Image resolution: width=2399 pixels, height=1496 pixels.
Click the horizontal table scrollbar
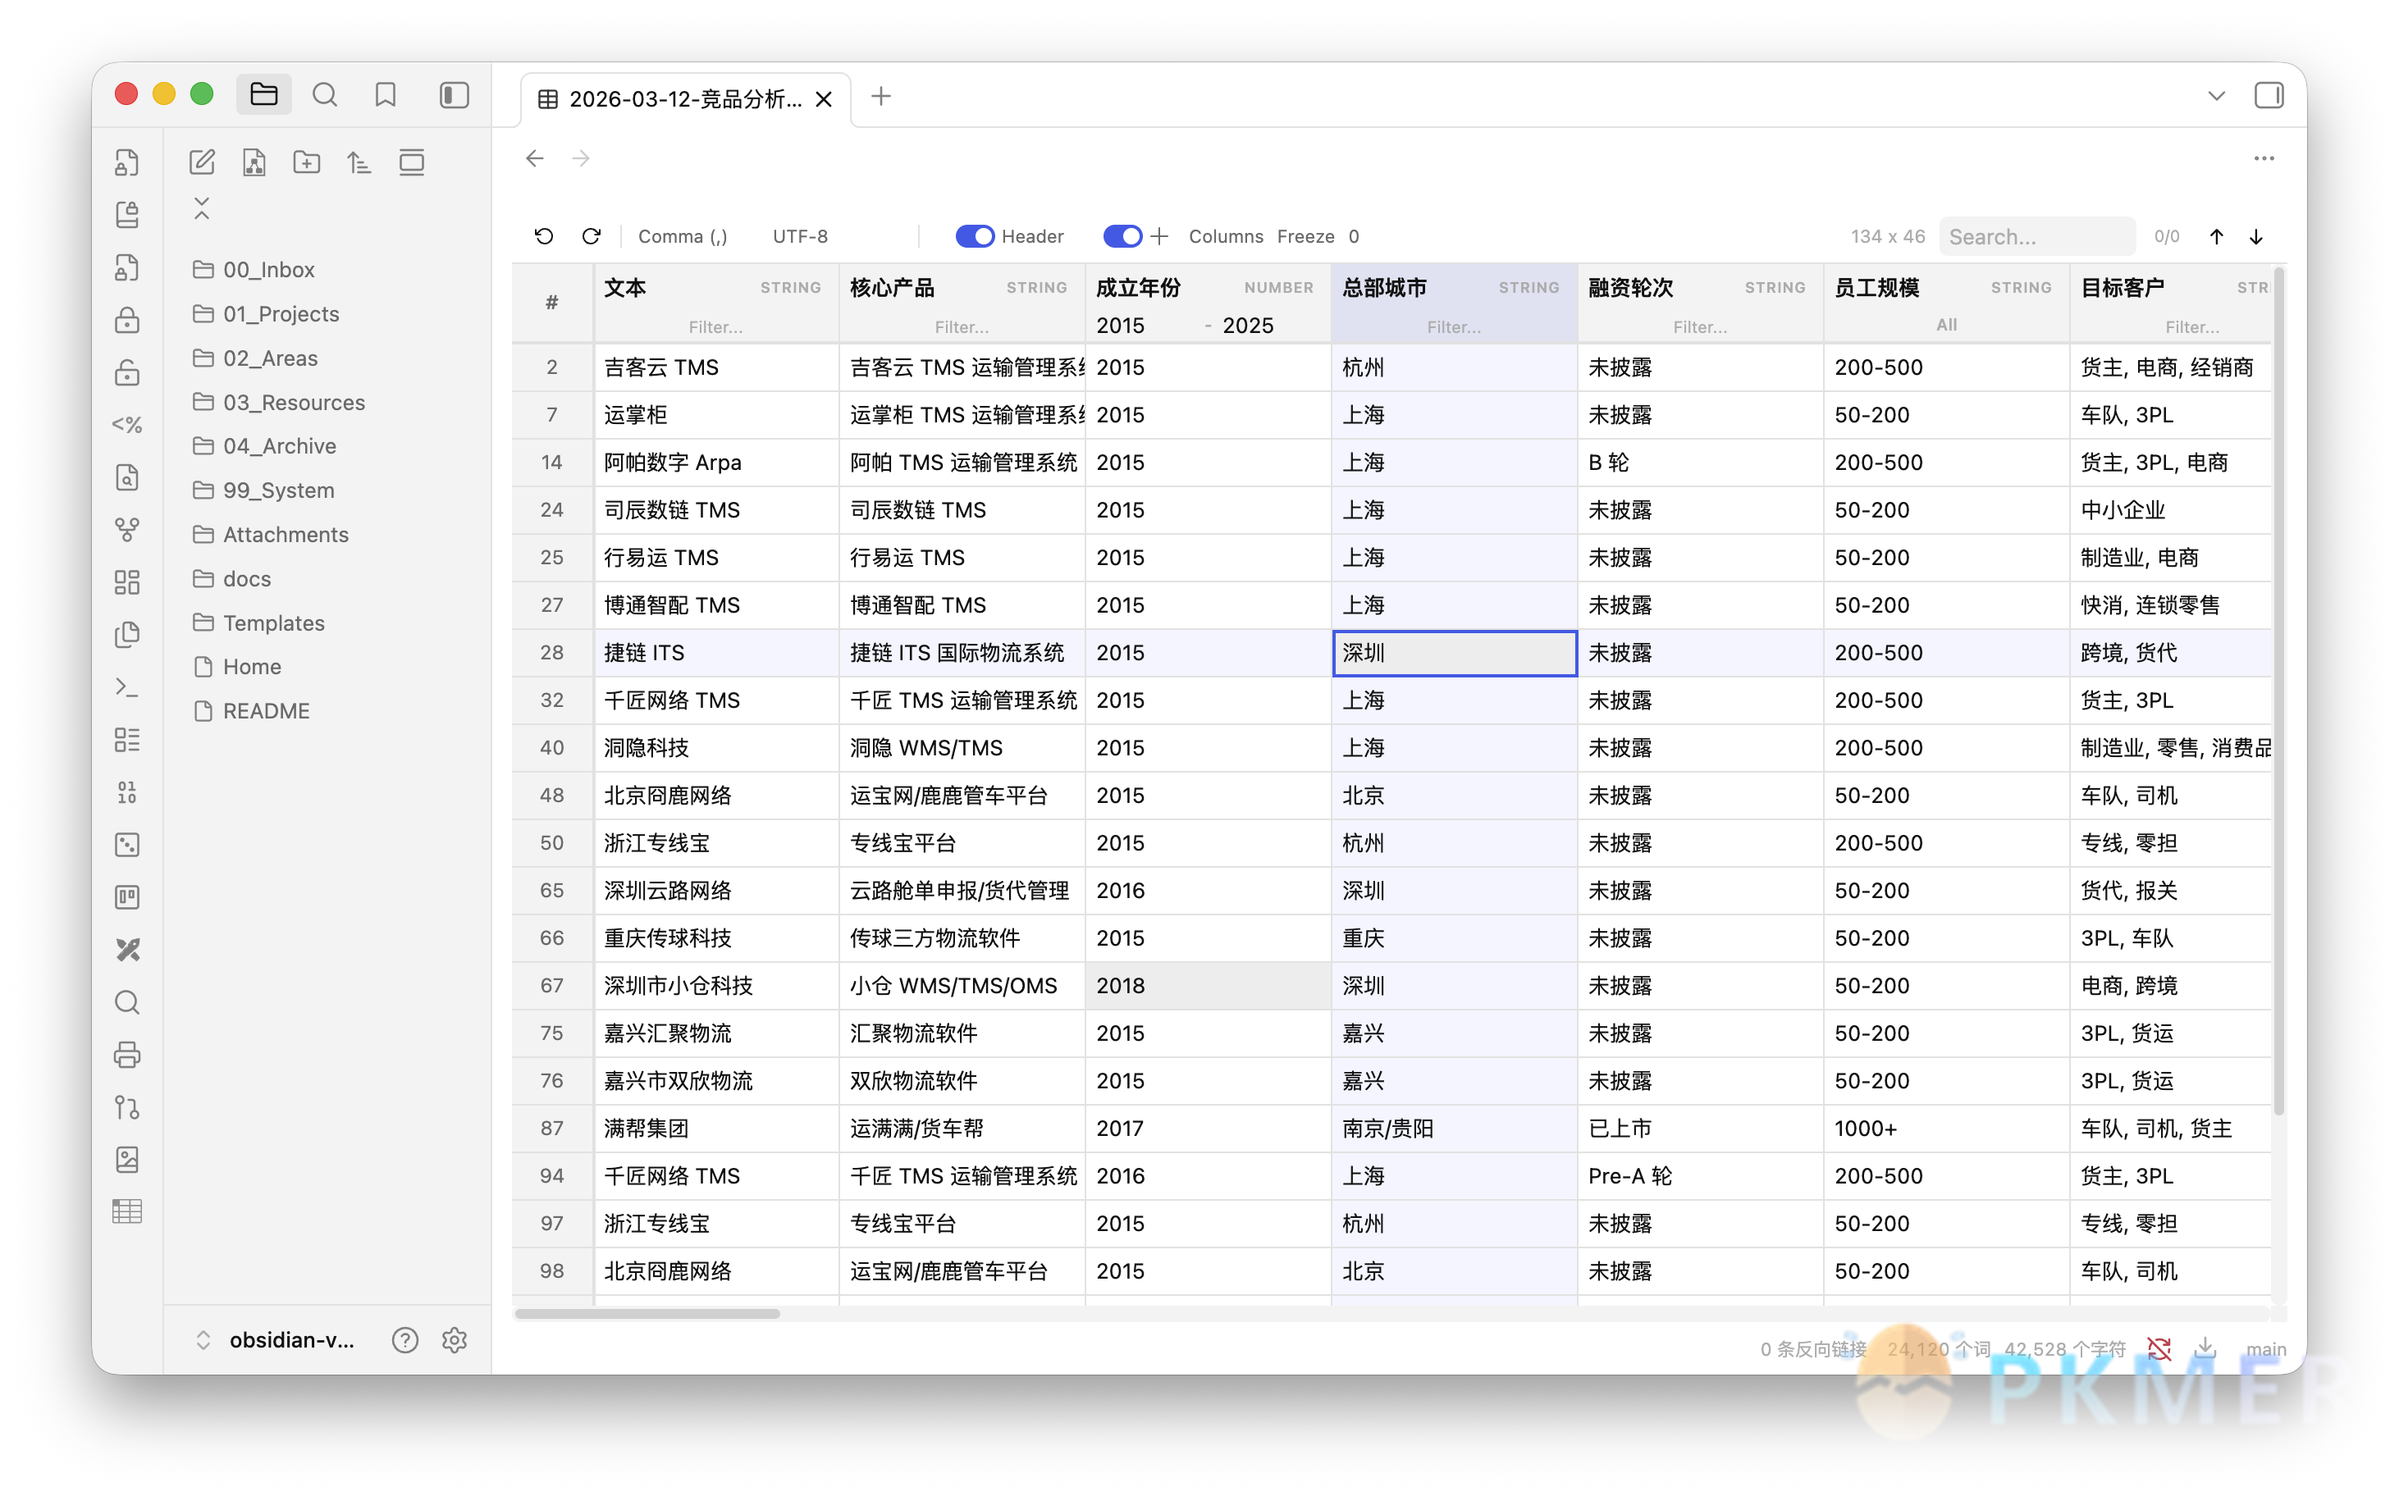click(x=647, y=1314)
